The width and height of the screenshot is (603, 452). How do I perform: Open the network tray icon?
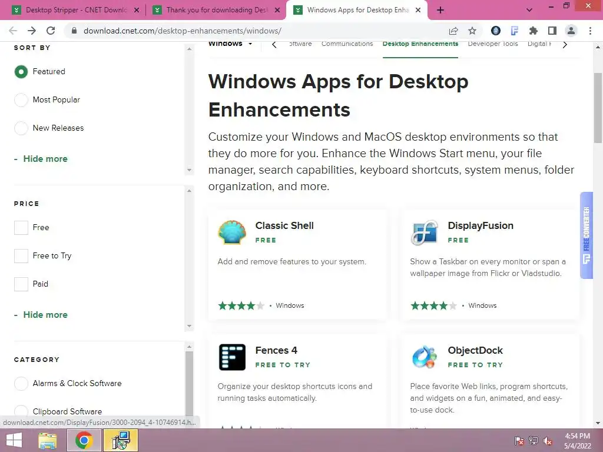tap(534, 441)
